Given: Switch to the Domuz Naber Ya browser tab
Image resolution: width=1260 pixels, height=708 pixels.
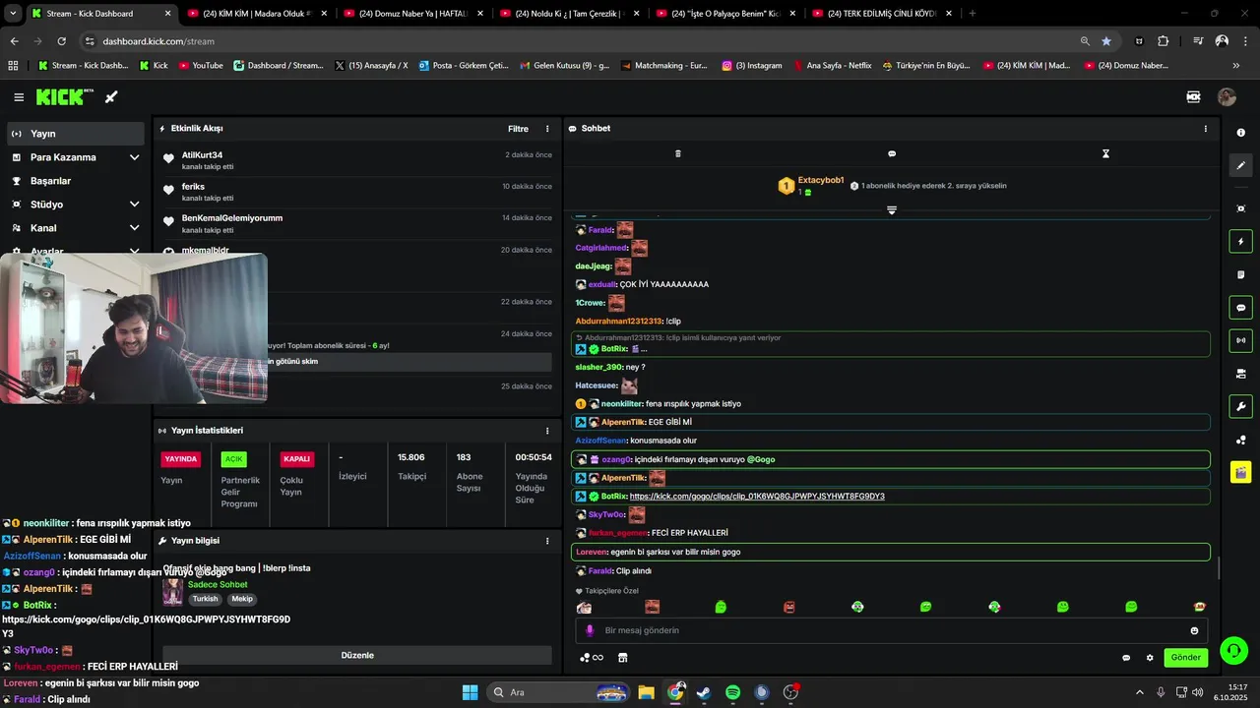Looking at the screenshot, I should 411,14.
